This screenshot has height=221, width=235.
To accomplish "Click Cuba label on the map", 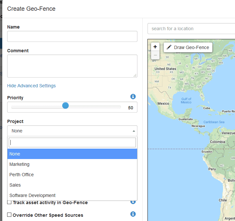I will click(x=206, y=108).
